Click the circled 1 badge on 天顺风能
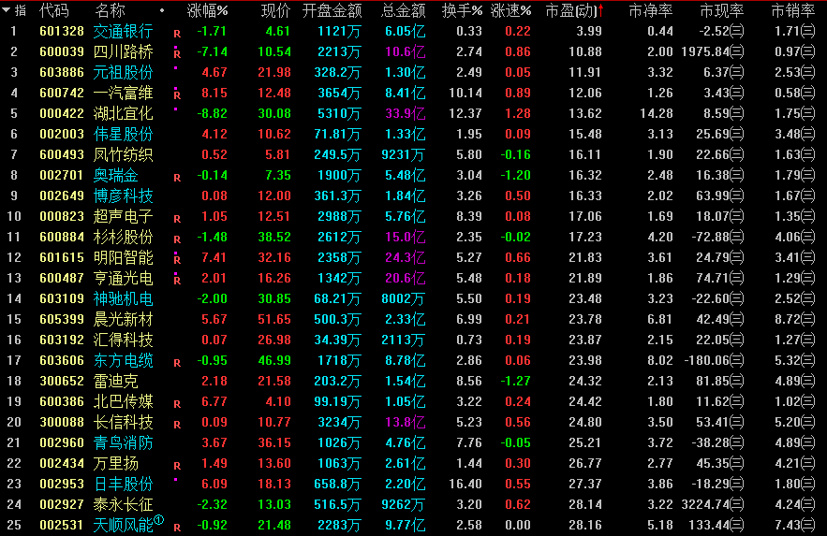This screenshot has height=536, width=827. [159, 520]
